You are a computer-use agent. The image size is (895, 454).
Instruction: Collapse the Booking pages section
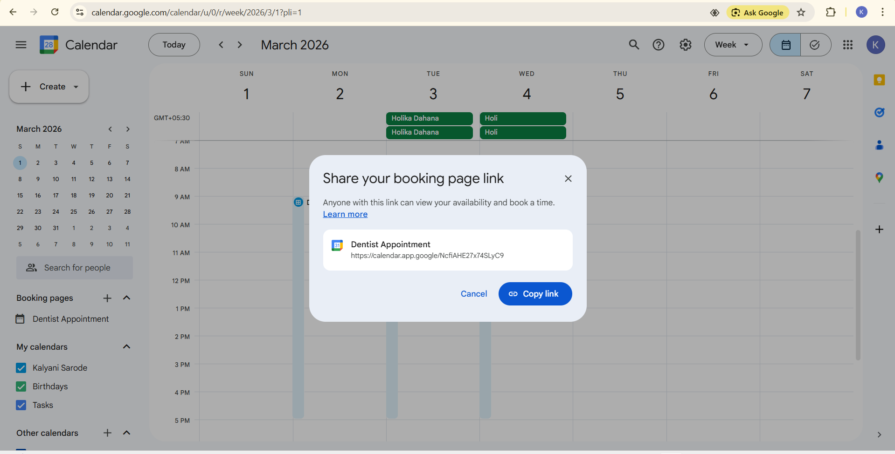(126, 298)
